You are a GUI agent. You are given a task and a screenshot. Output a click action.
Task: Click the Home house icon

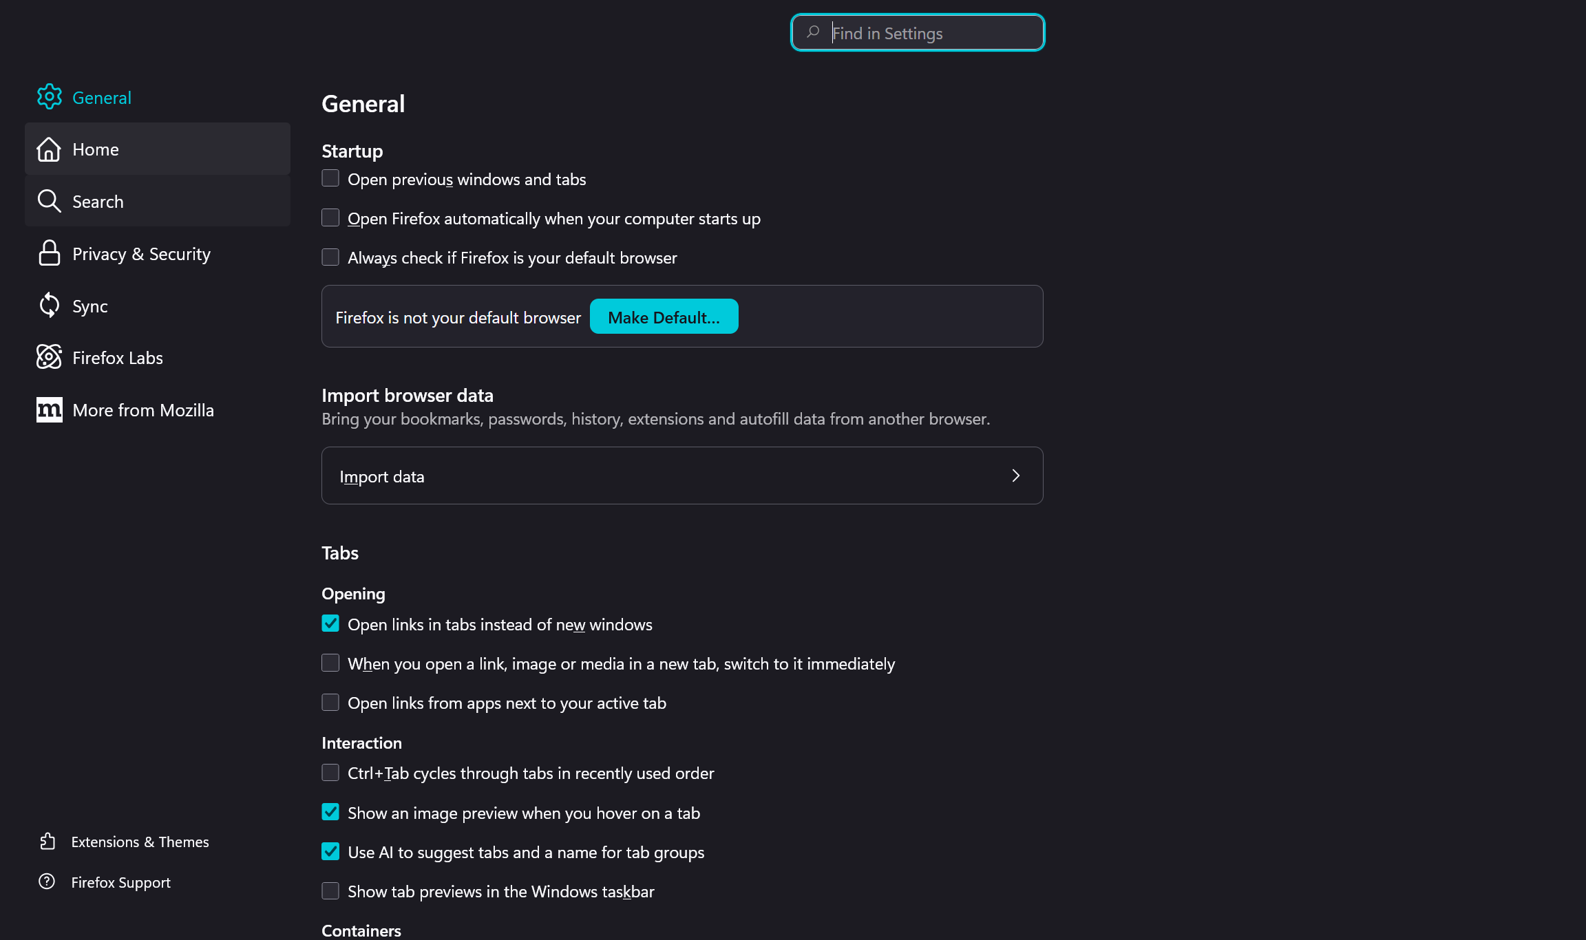[49, 149]
